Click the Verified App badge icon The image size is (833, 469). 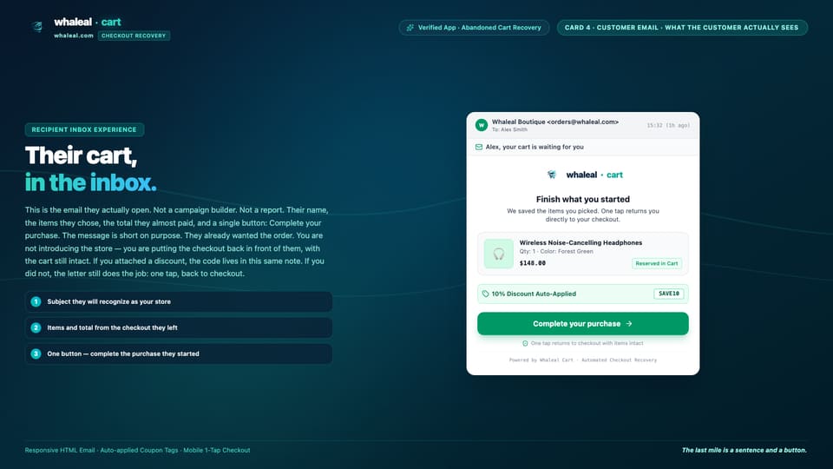click(x=410, y=28)
